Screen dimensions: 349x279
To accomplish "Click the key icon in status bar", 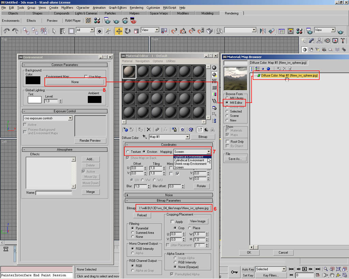I will [x=234, y=272].
